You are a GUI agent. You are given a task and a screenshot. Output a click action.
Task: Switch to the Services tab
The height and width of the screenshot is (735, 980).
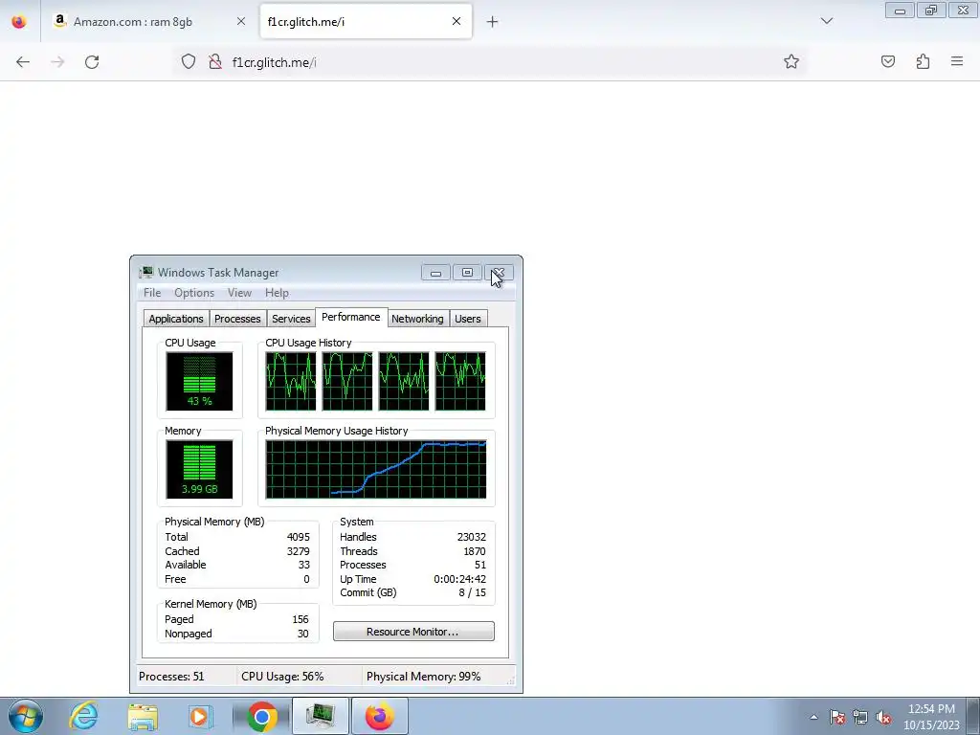(x=291, y=319)
